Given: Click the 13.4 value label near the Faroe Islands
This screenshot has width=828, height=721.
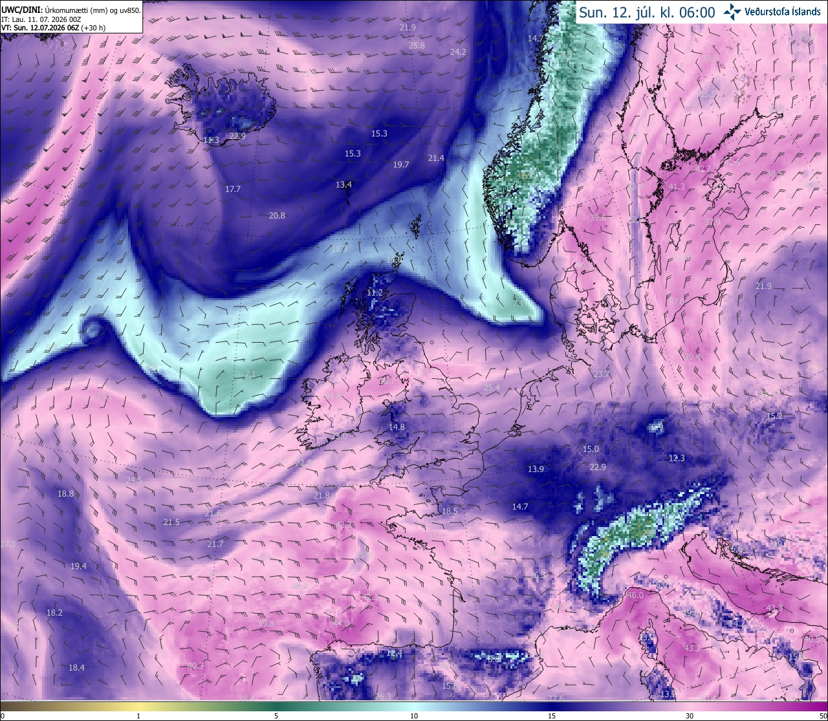Looking at the screenshot, I should [343, 185].
